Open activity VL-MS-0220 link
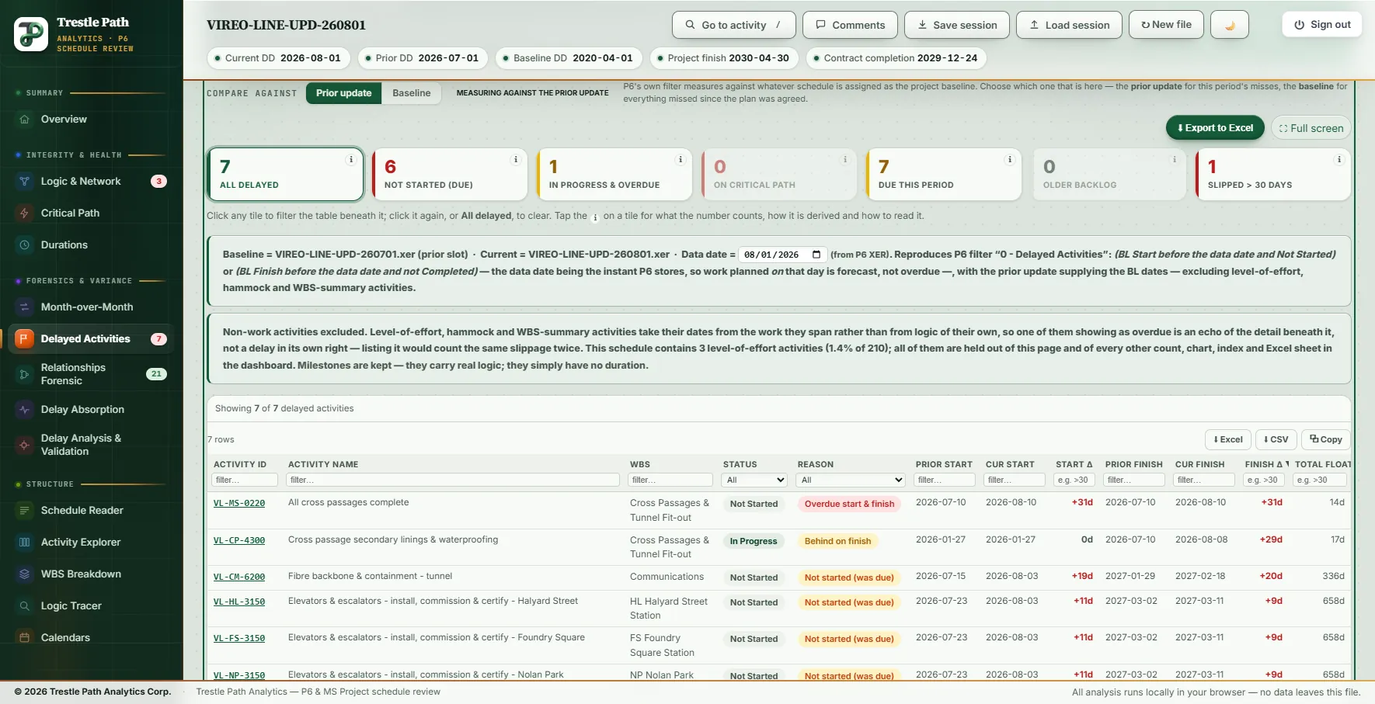This screenshot has height=704, width=1375. click(x=239, y=504)
